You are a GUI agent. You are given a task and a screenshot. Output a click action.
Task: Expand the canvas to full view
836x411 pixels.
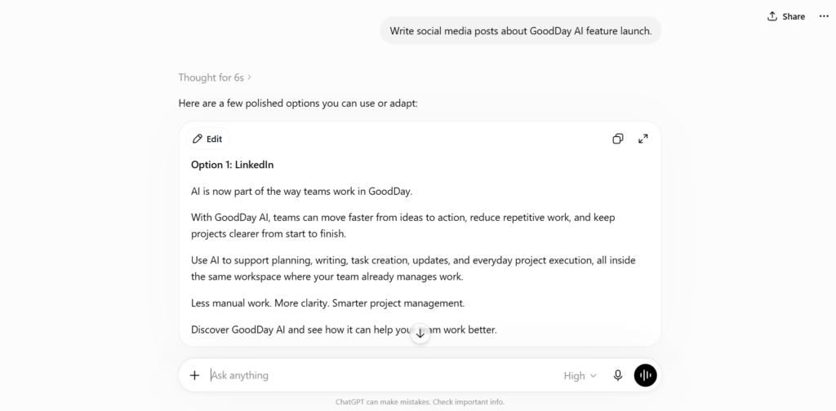pos(643,139)
